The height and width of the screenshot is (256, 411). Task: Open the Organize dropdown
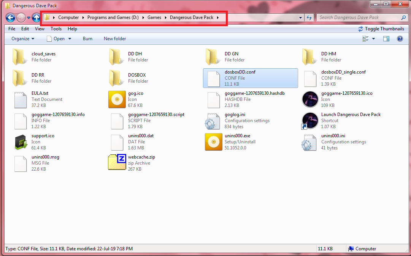[x=23, y=39]
